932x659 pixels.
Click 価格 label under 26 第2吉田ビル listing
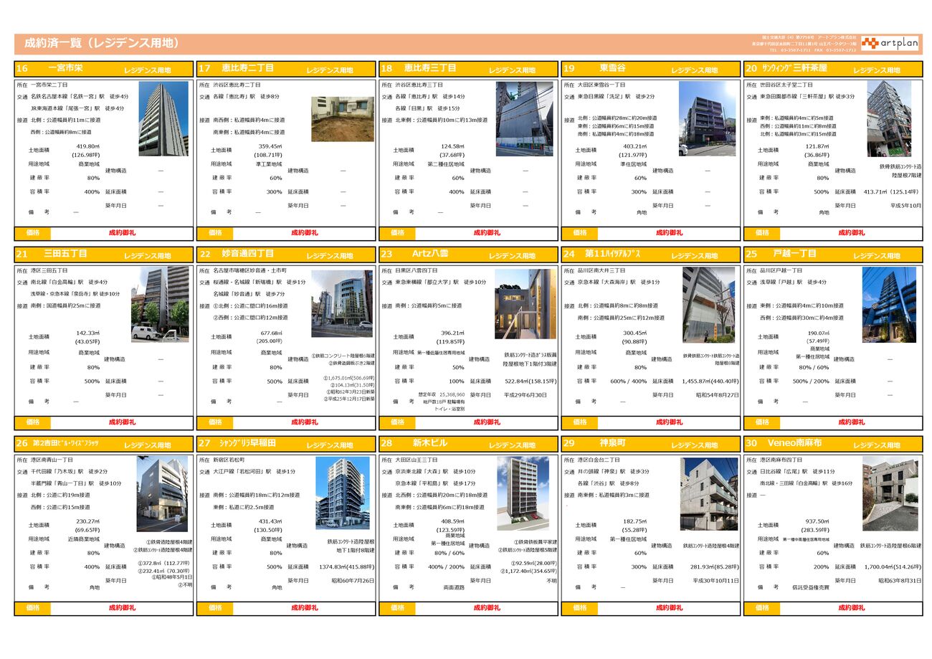click(33, 608)
